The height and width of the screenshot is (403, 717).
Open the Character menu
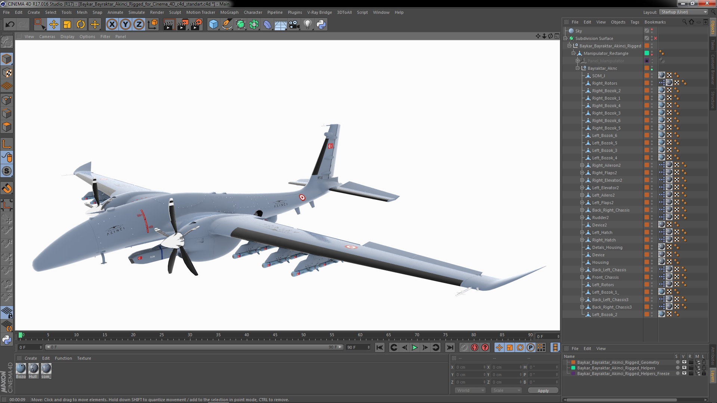click(253, 12)
